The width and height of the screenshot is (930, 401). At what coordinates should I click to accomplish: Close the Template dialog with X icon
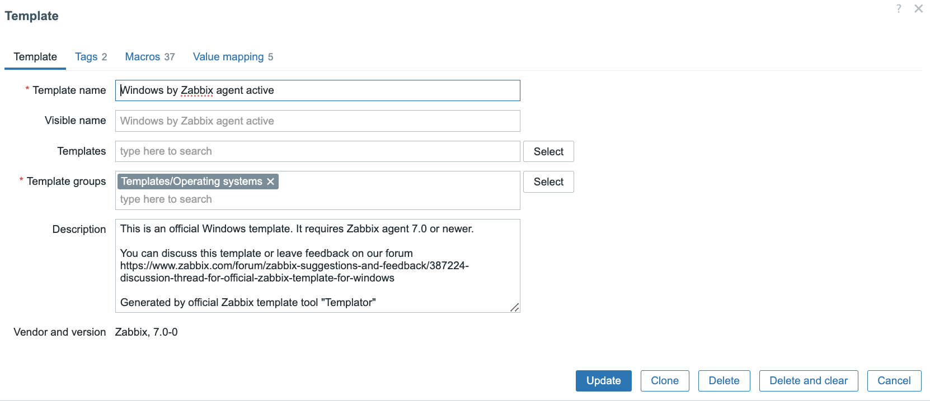pyautogui.click(x=918, y=8)
